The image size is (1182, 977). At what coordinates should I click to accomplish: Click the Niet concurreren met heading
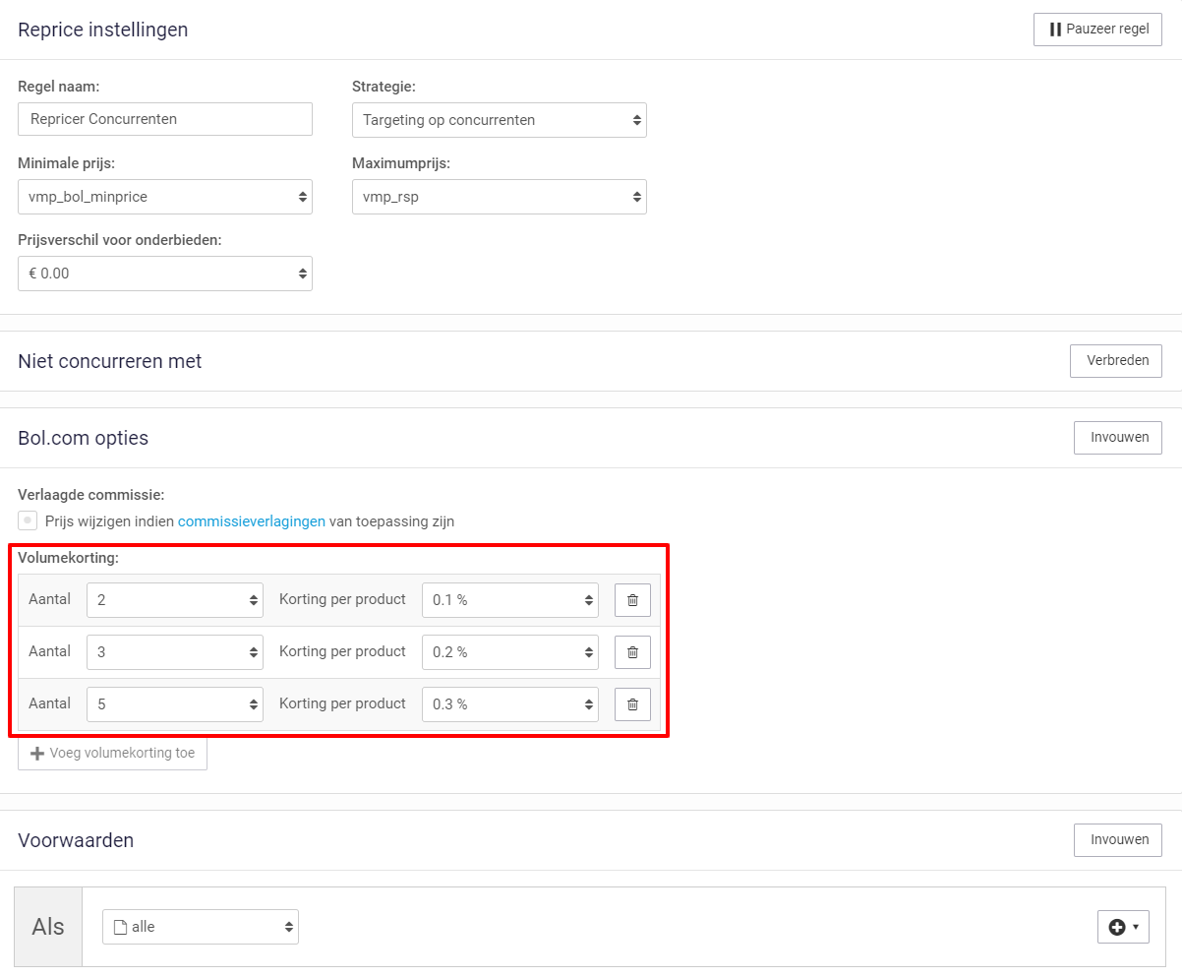pyautogui.click(x=110, y=361)
